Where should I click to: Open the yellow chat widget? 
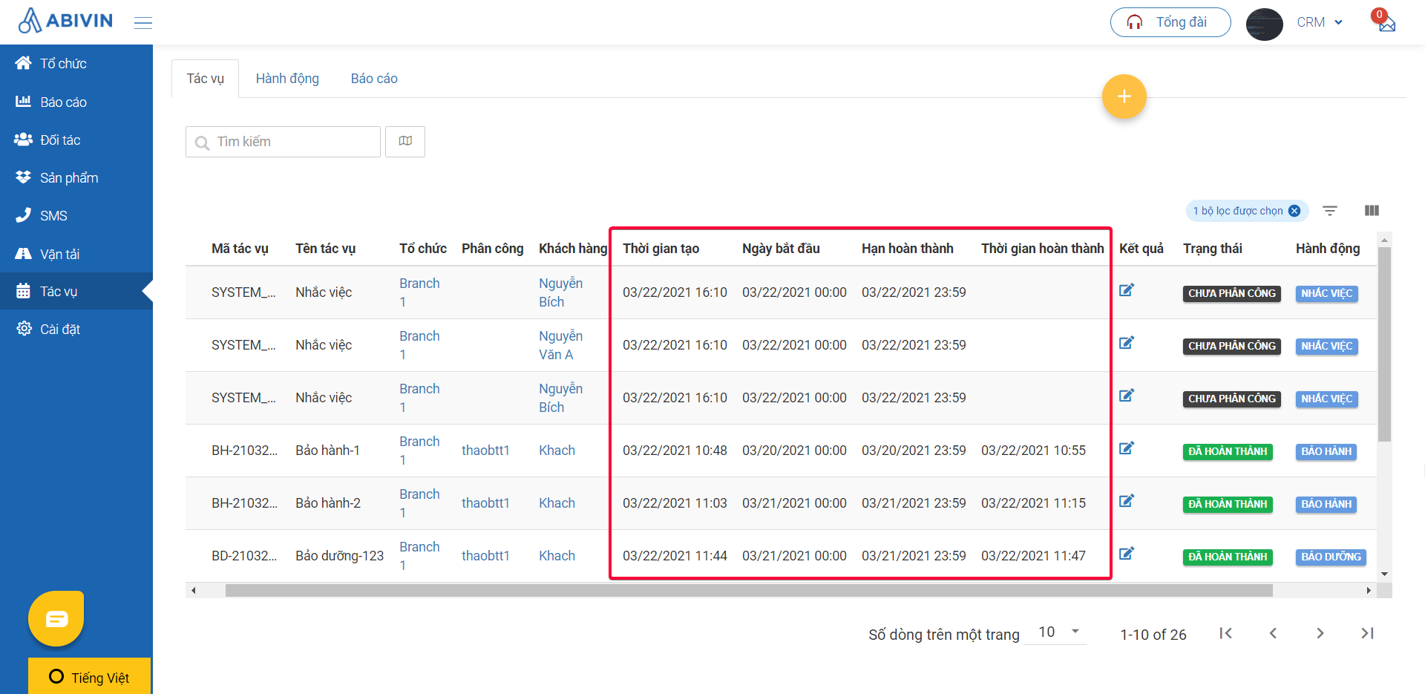click(x=56, y=618)
